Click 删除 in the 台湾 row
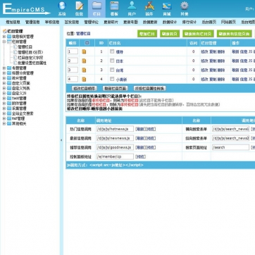 221,70
